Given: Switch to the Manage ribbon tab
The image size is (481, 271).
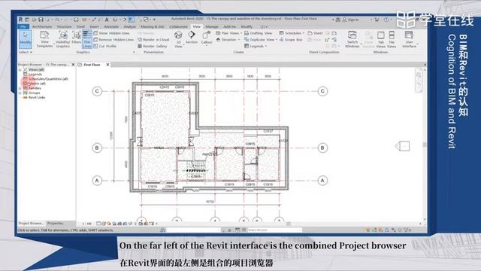Looking at the screenshot, I should (212, 27).
